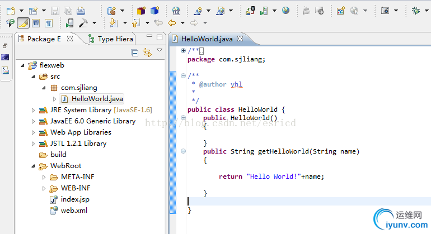Image resolution: width=431 pixels, height=234 pixels.
Task: Click the Run server toolbar icon
Action: [x=264, y=11]
